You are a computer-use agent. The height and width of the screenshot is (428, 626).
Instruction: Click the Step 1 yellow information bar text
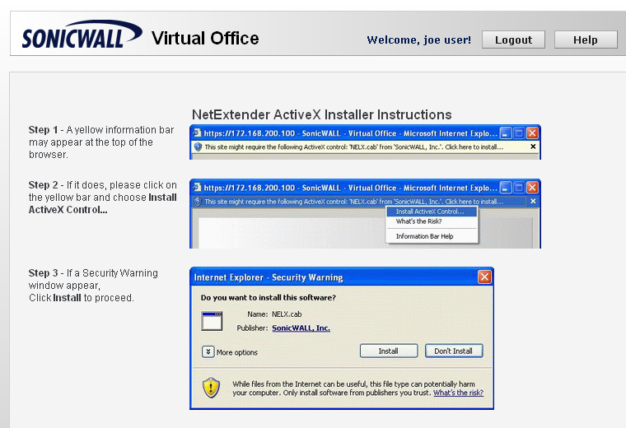pos(353,147)
